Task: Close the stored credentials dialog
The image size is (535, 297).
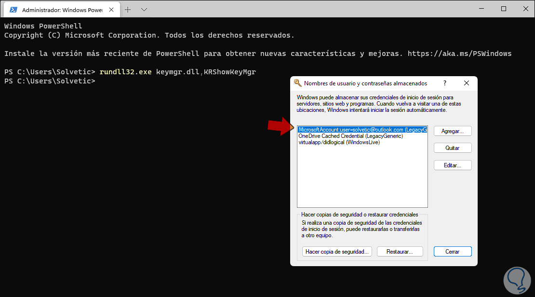Action: [x=467, y=83]
